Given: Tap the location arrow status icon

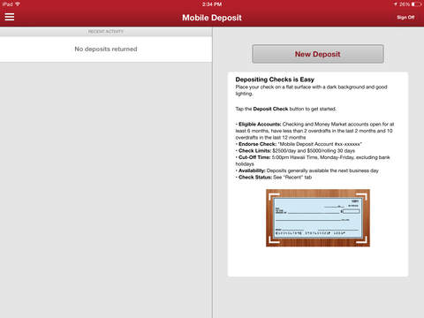Looking at the screenshot, I should tap(395, 4).
